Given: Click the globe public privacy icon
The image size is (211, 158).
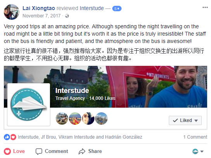Looking at the screenshot, I should coord(67,16).
